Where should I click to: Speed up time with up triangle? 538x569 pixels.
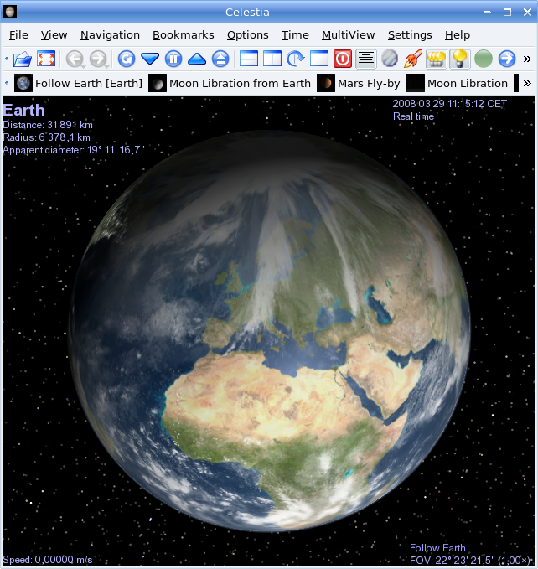(197, 59)
